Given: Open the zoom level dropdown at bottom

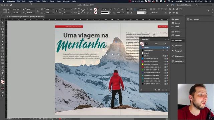Looking at the screenshot, I should [13, 119].
